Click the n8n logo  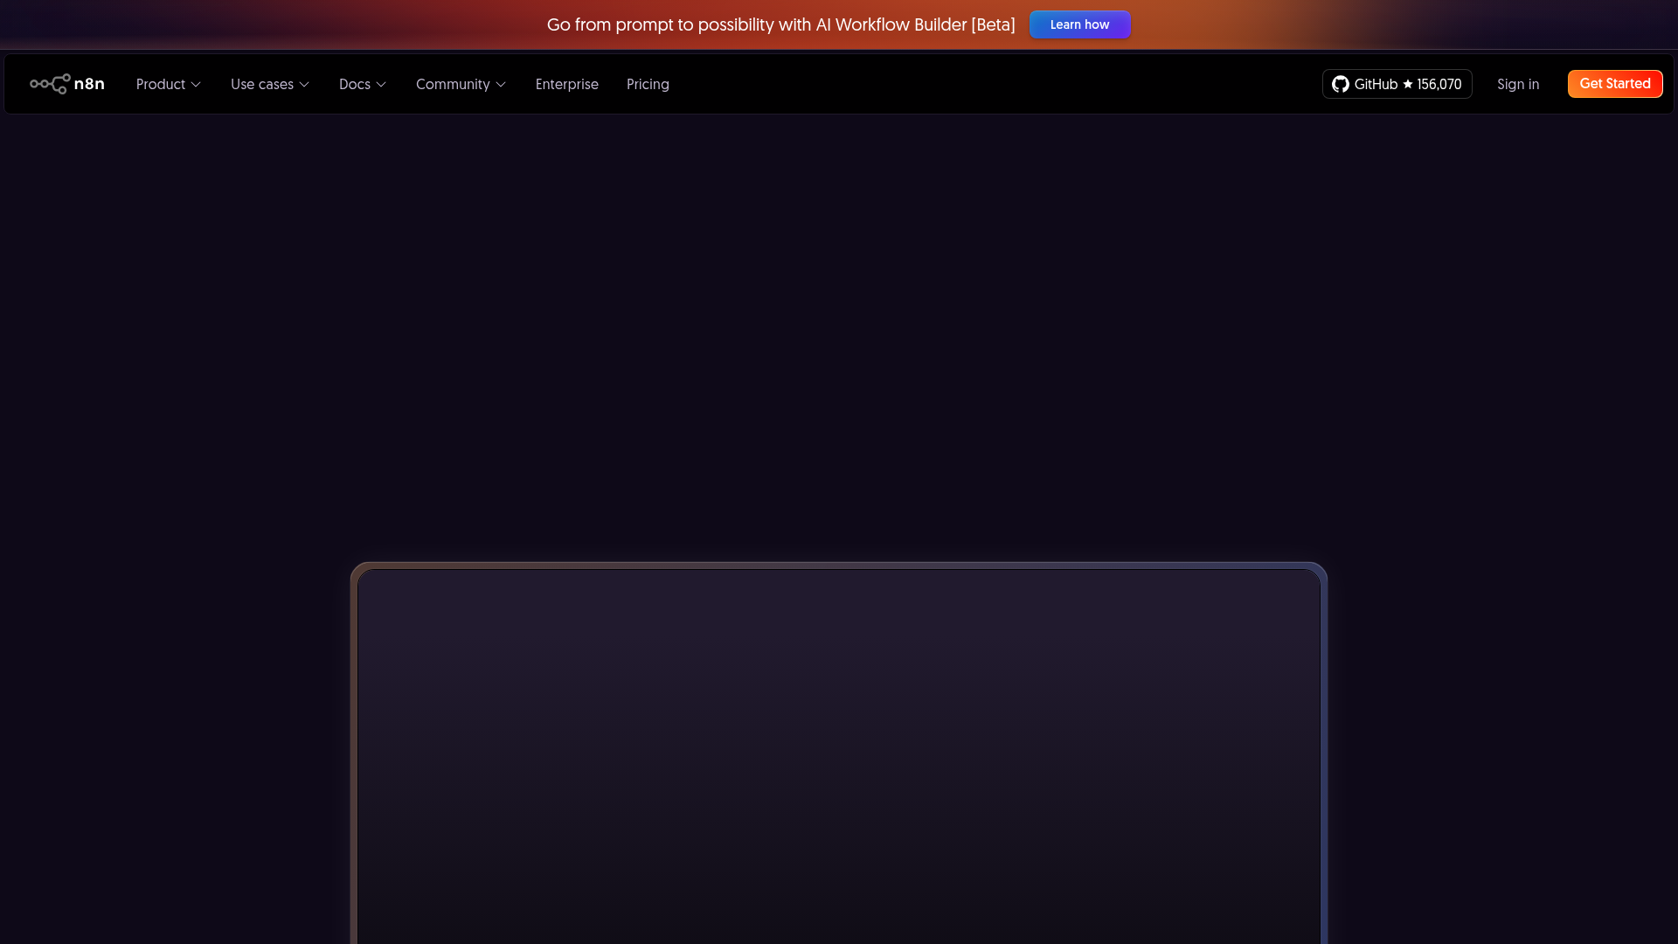[x=66, y=84]
